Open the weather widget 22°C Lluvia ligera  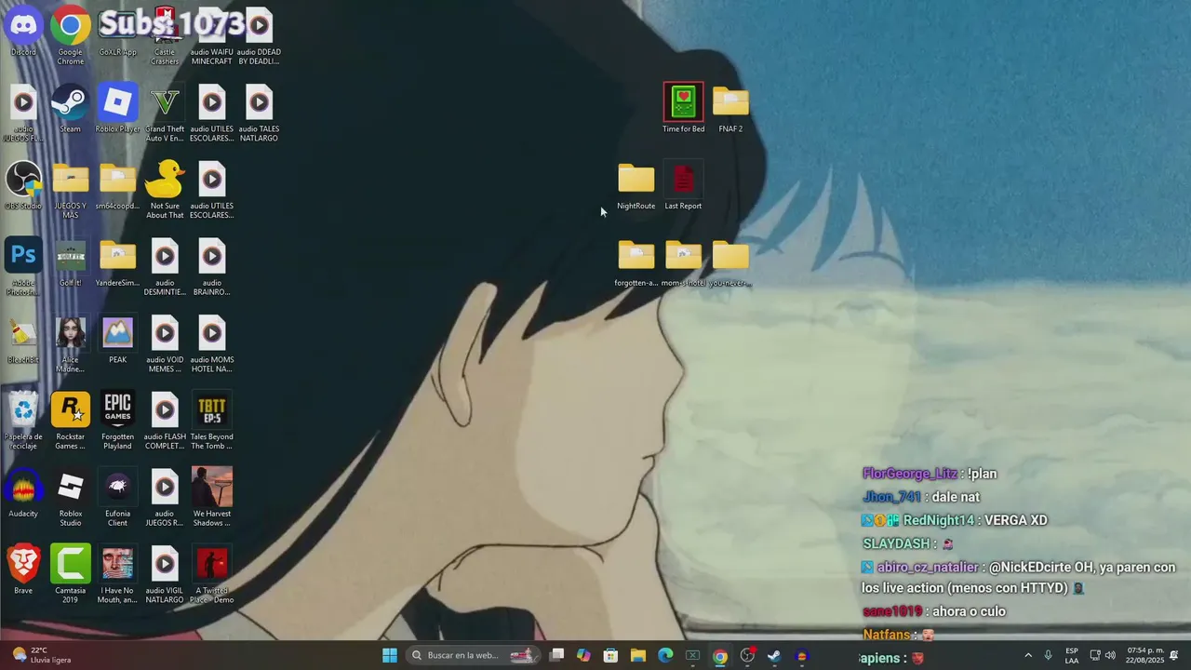[x=44, y=655]
